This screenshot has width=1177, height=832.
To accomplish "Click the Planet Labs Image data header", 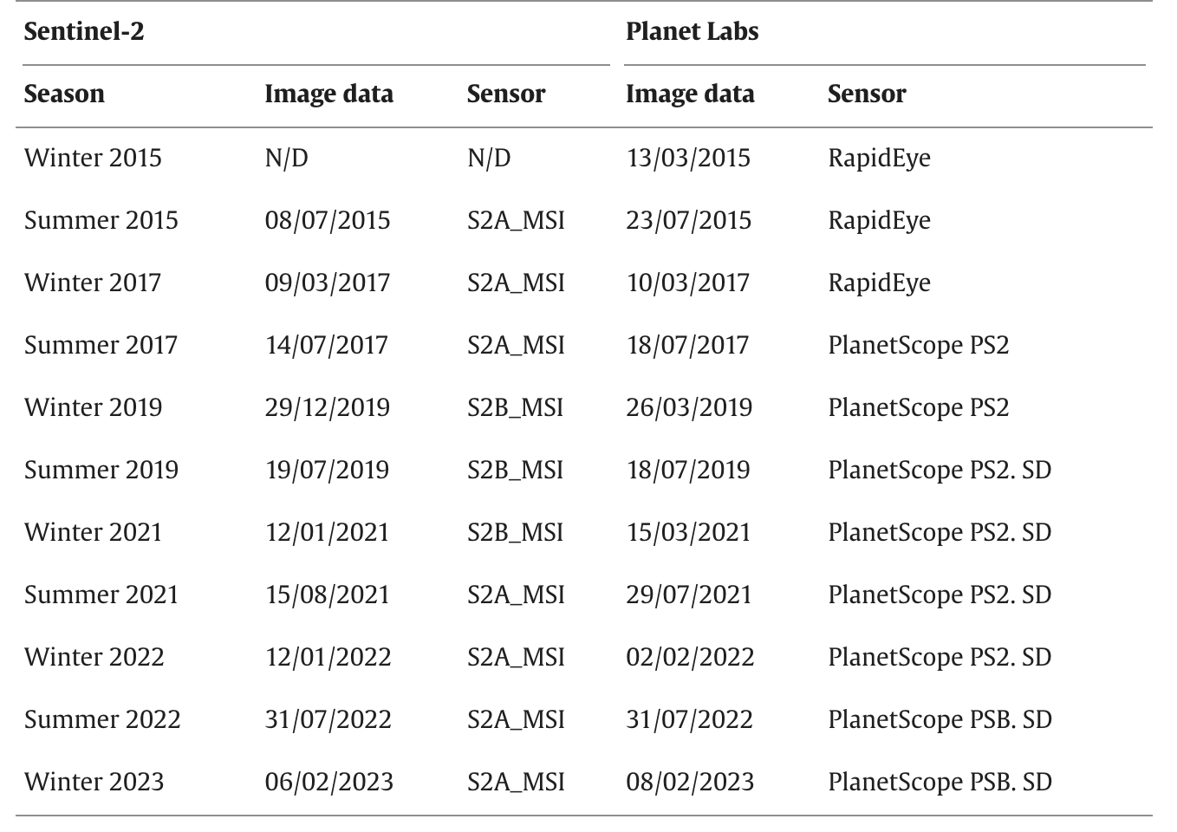I will tap(690, 94).
